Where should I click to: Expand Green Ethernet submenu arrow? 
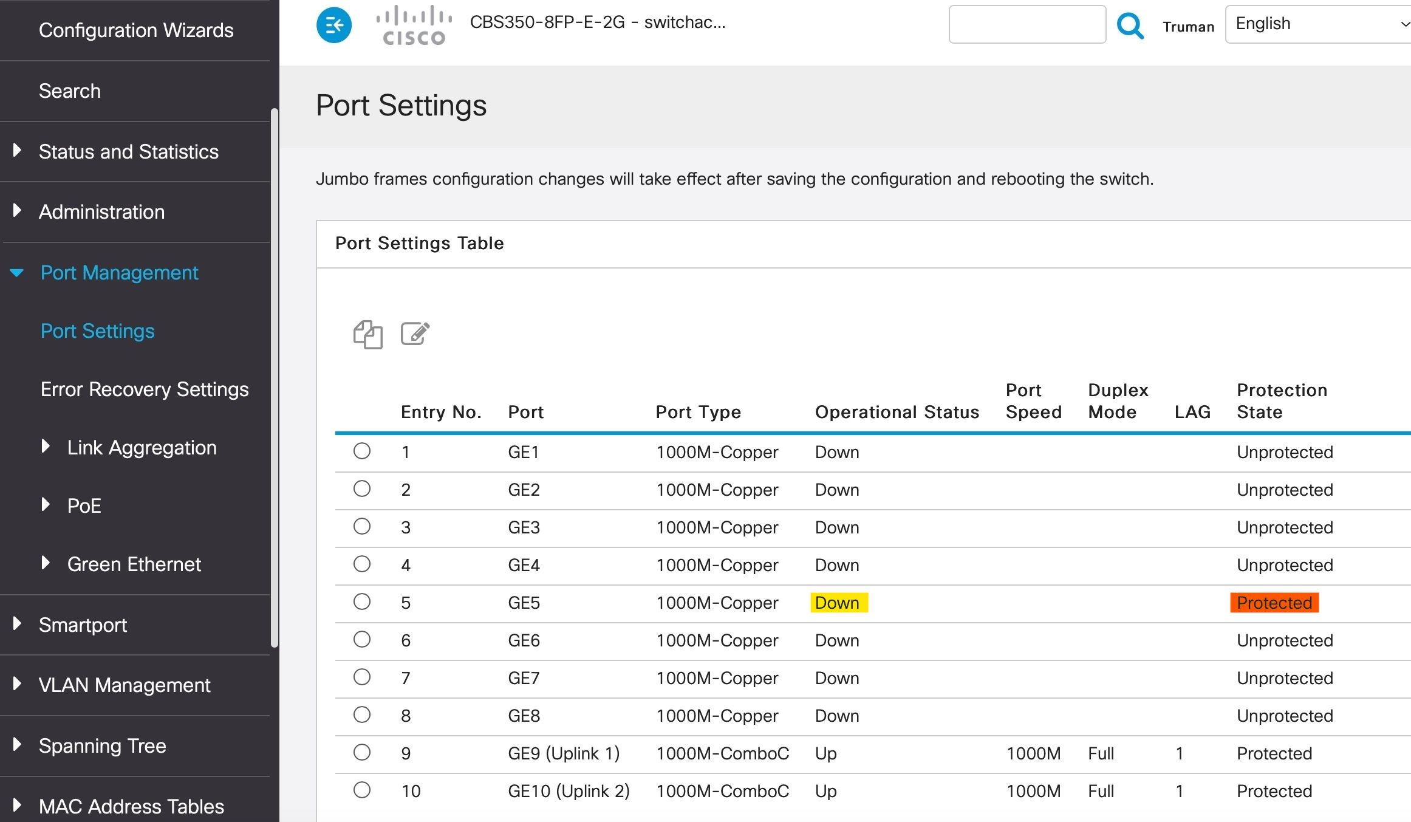45,563
